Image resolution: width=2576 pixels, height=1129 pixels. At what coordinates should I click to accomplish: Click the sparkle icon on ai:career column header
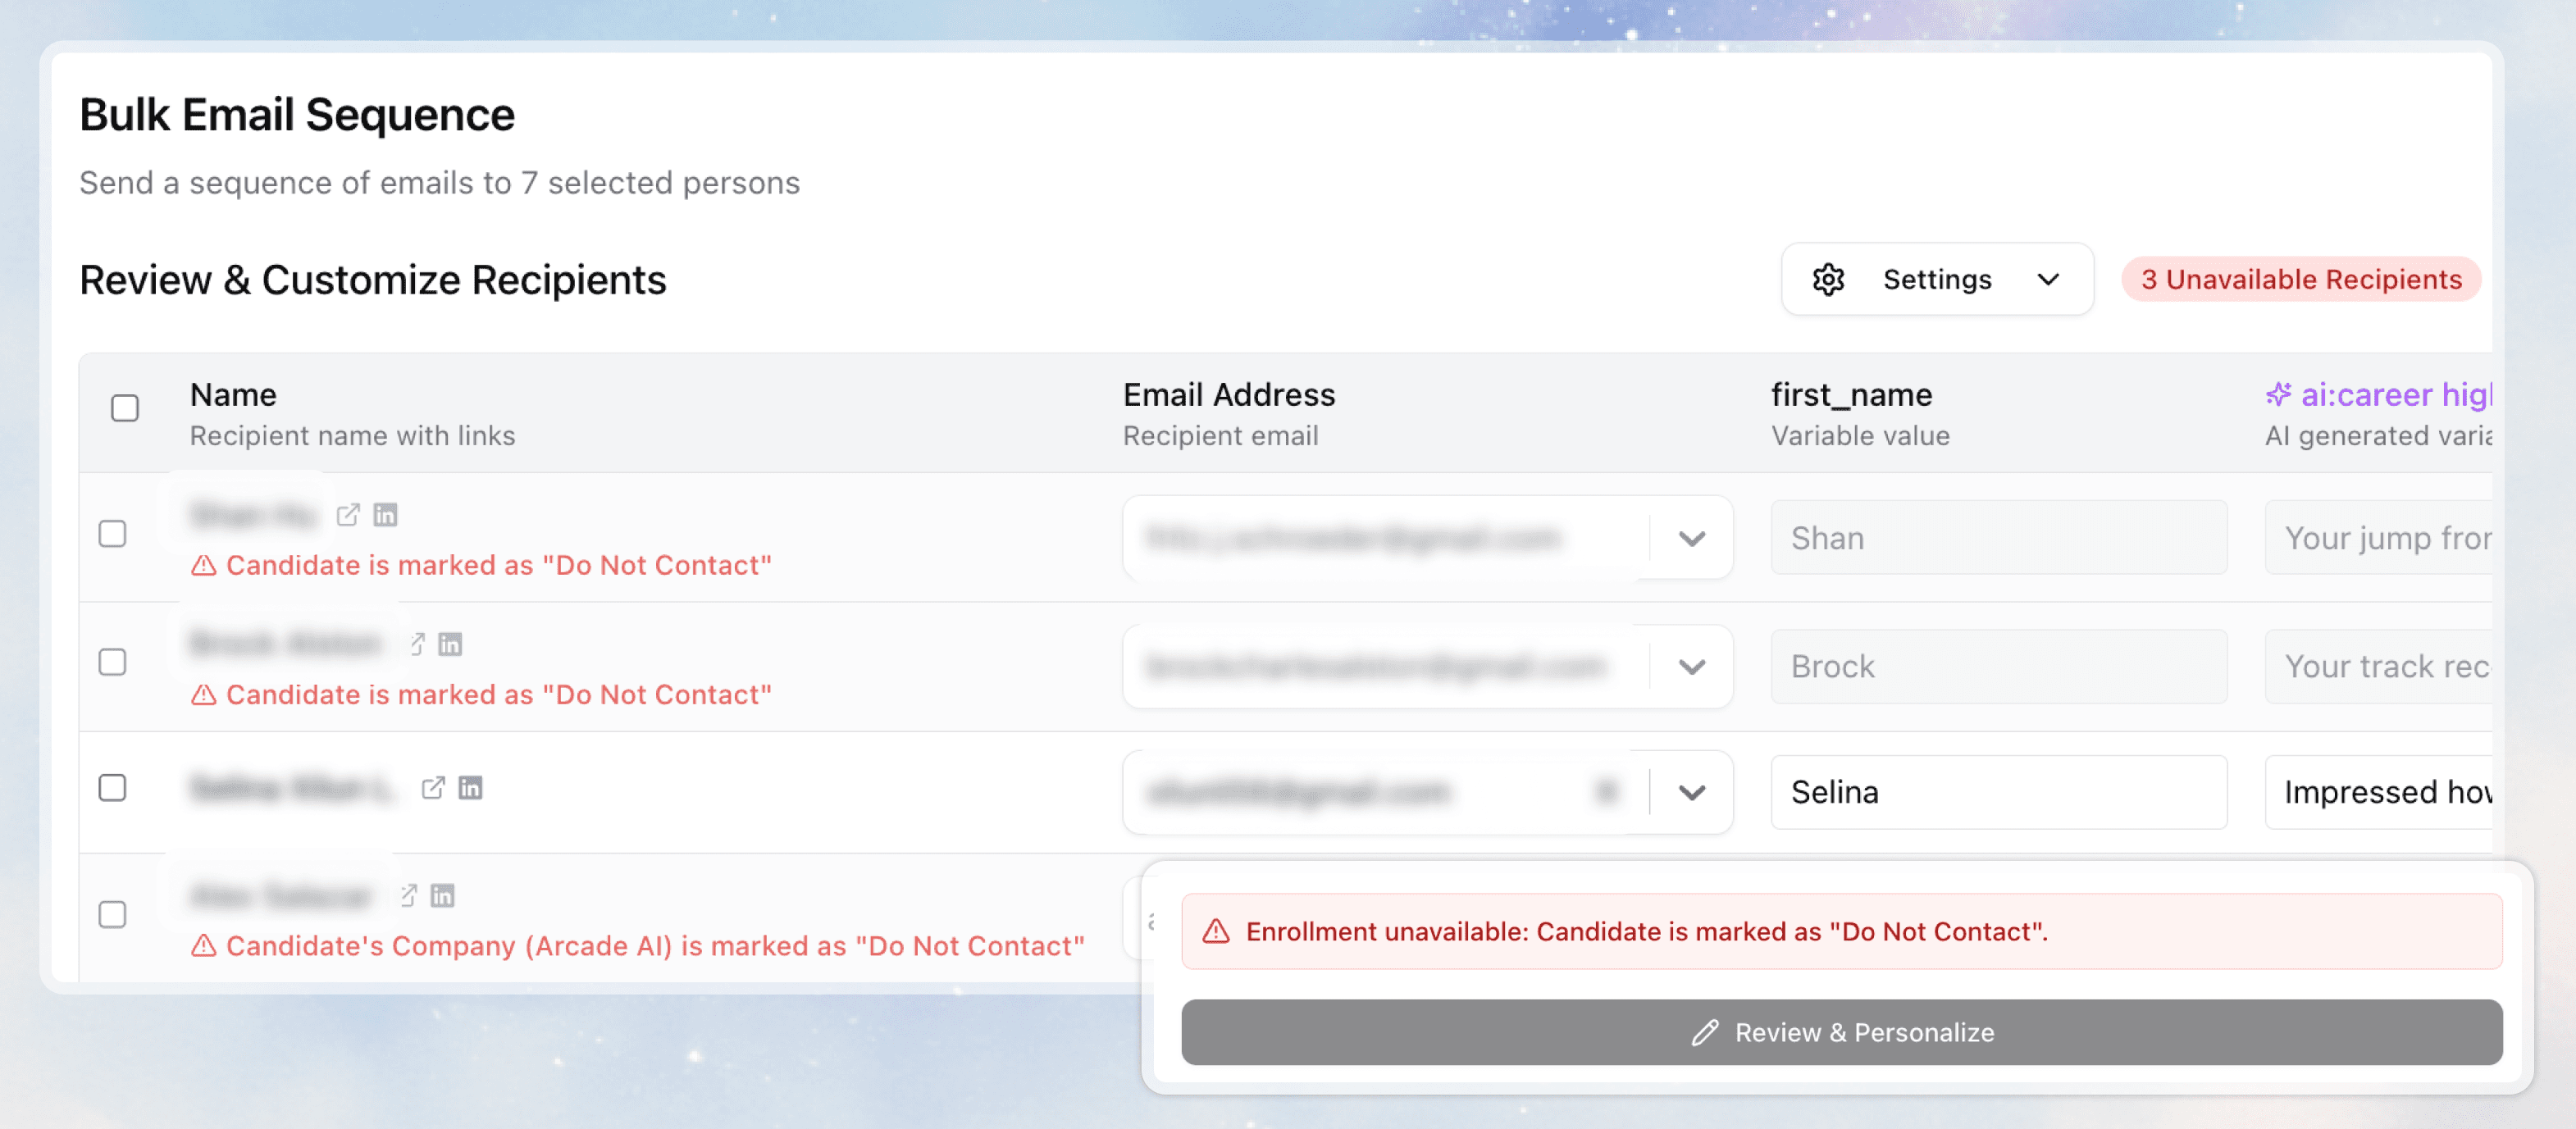2281,394
